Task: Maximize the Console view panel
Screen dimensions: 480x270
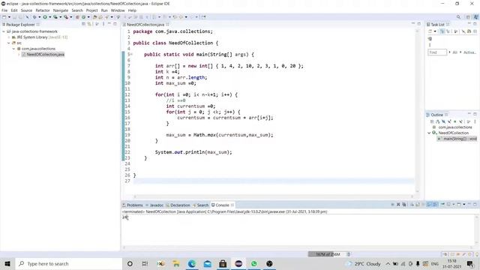Action: point(475,204)
